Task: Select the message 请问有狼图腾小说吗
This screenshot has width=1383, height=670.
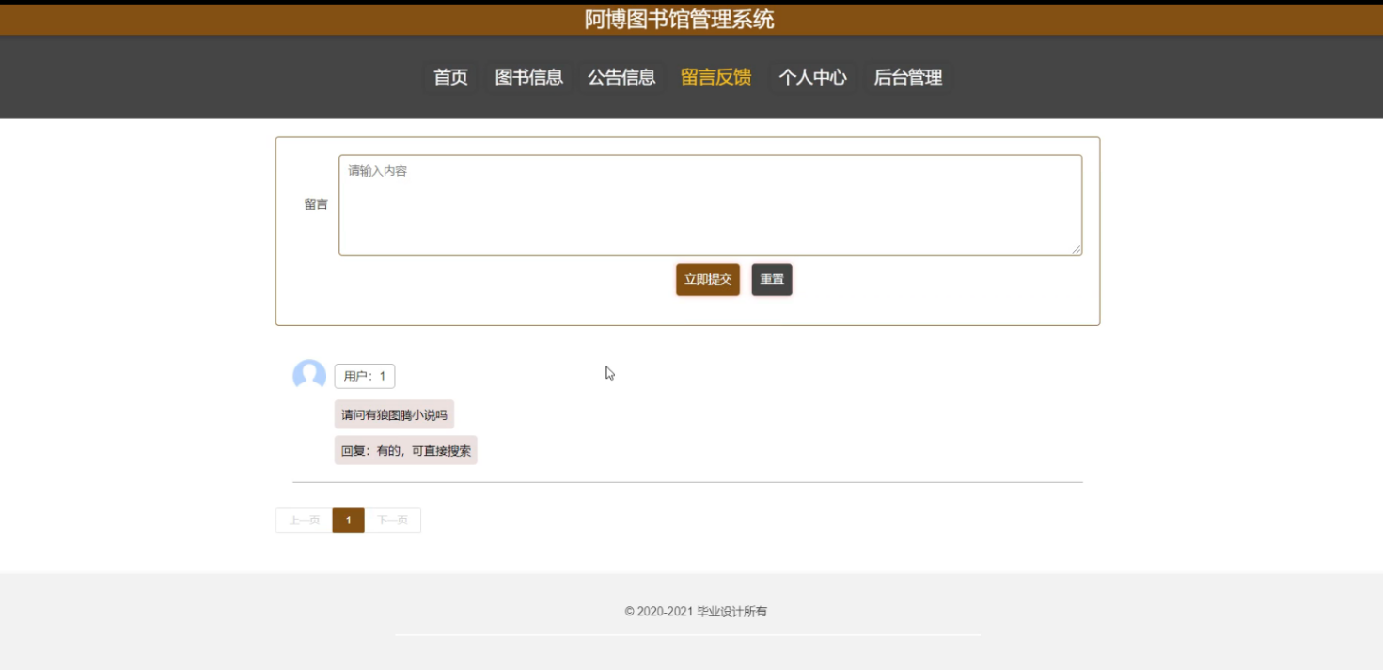Action: click(x=394, y=414)
